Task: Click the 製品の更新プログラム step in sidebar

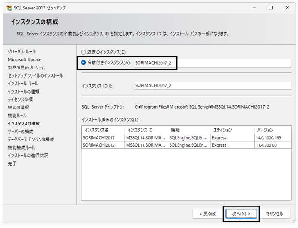Action: (26, 68)
